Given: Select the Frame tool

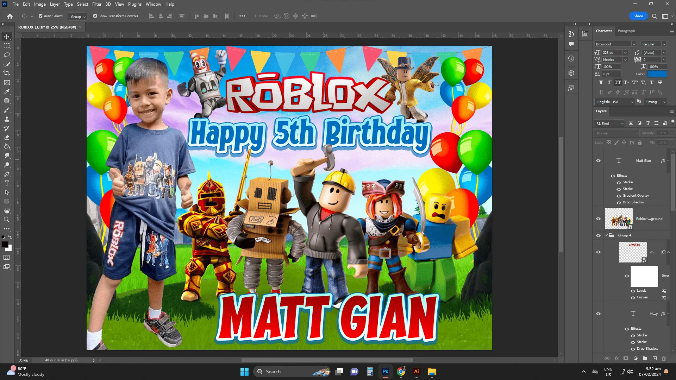Looking at the screenshot, I should point(7,82).
